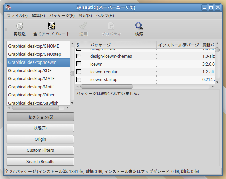Click version 3:2.6.0 of icewm
226x179 pixels.
tap(208, 64)
